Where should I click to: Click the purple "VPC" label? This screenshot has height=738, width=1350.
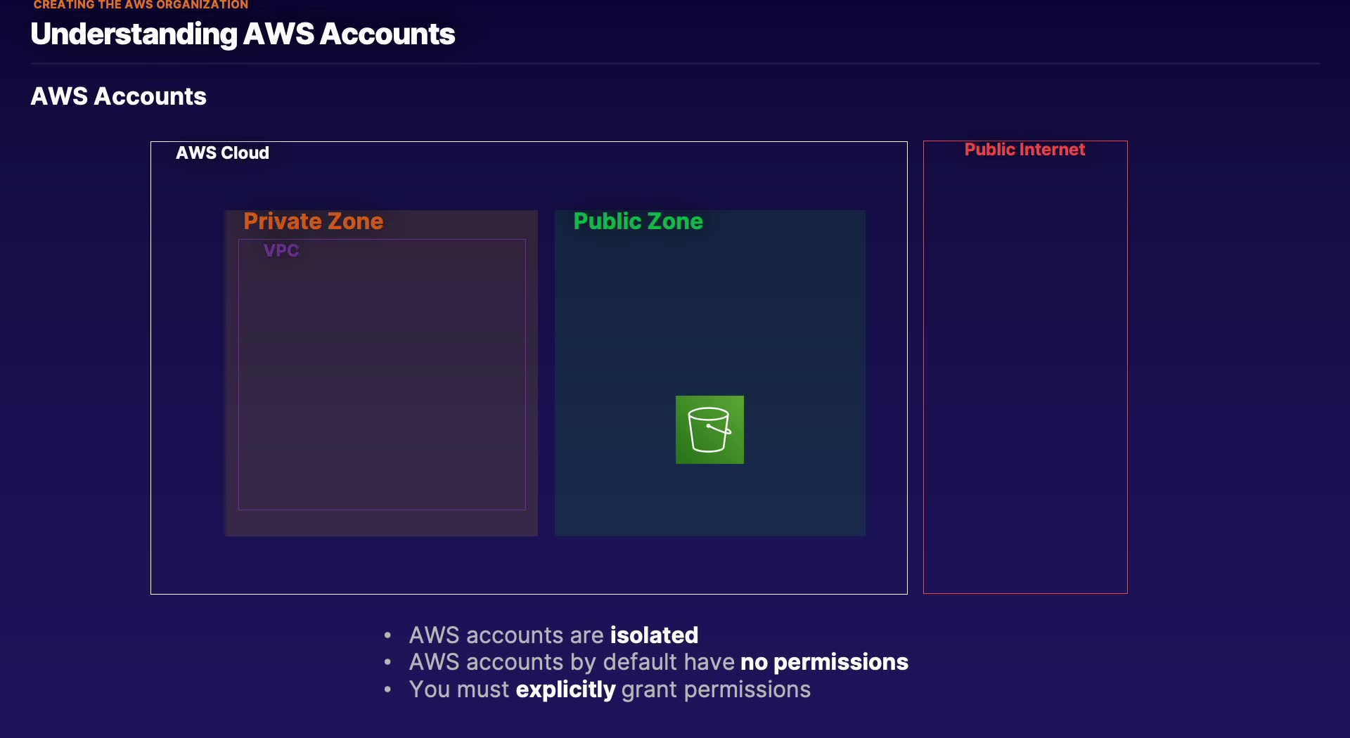(281, 250)
